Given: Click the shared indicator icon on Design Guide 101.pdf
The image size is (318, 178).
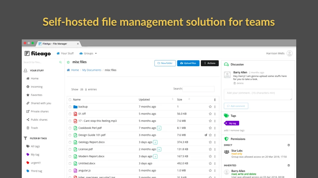Looking at the screenshot, I should tap(205, 135).
